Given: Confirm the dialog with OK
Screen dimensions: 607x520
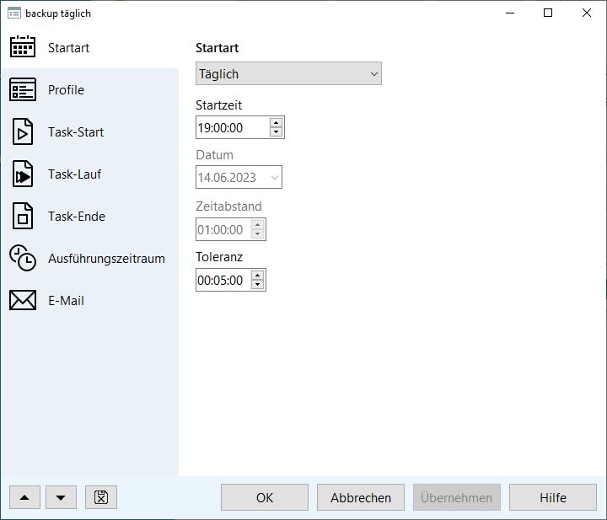Looking at the screenshot, I should (265, 497).
